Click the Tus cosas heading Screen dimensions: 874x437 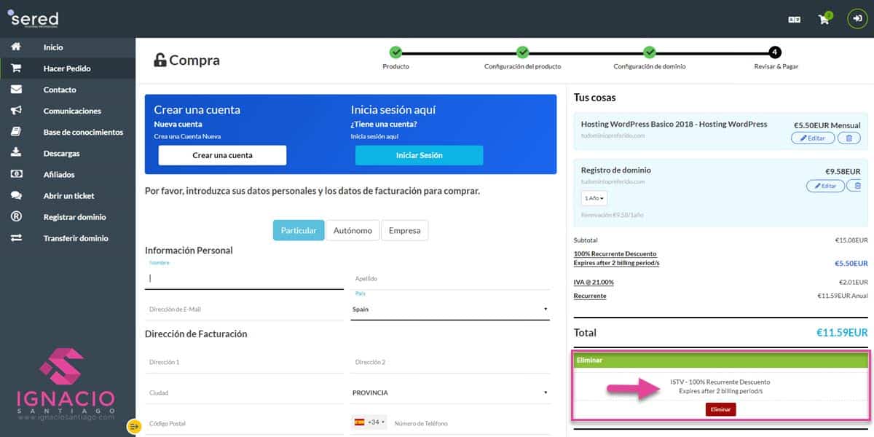tap(595, 97)
